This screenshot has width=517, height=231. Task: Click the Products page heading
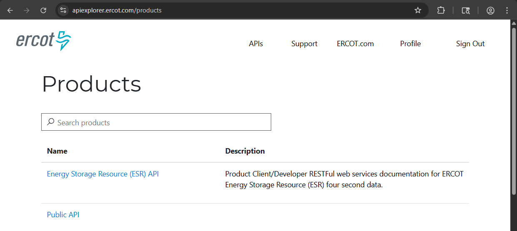point(92,84)
